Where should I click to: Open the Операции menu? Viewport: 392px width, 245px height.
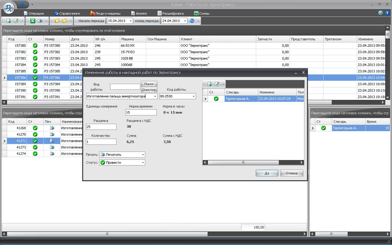click(34, 13)
